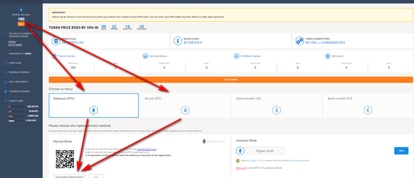Open the REFERRAL Program card link
Image resolution: width=414 pixels, height=178 pixels.
pos(251,56)
